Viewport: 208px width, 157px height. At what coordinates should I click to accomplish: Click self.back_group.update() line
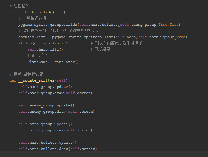point(45,87)
